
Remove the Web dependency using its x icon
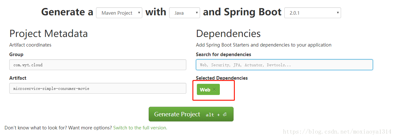click(214, 90)
